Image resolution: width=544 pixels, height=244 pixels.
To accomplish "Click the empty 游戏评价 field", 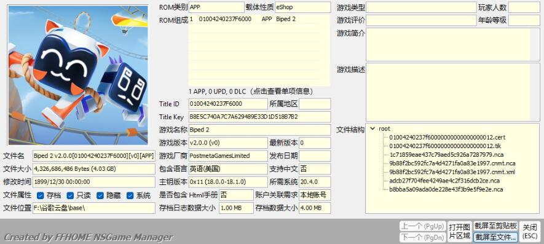I will coord(421,20).
